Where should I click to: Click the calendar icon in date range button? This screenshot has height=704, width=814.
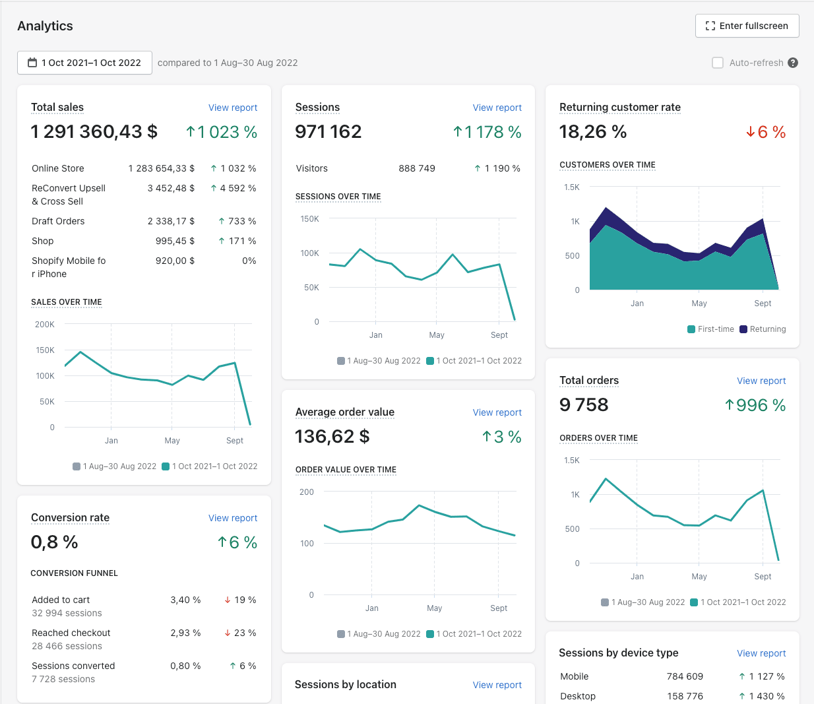point(32,63)
